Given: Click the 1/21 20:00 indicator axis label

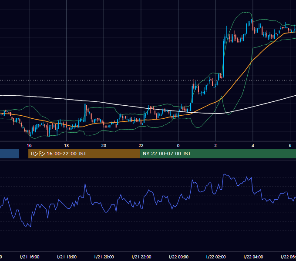Looking at the screenshot, I should 104,257.
